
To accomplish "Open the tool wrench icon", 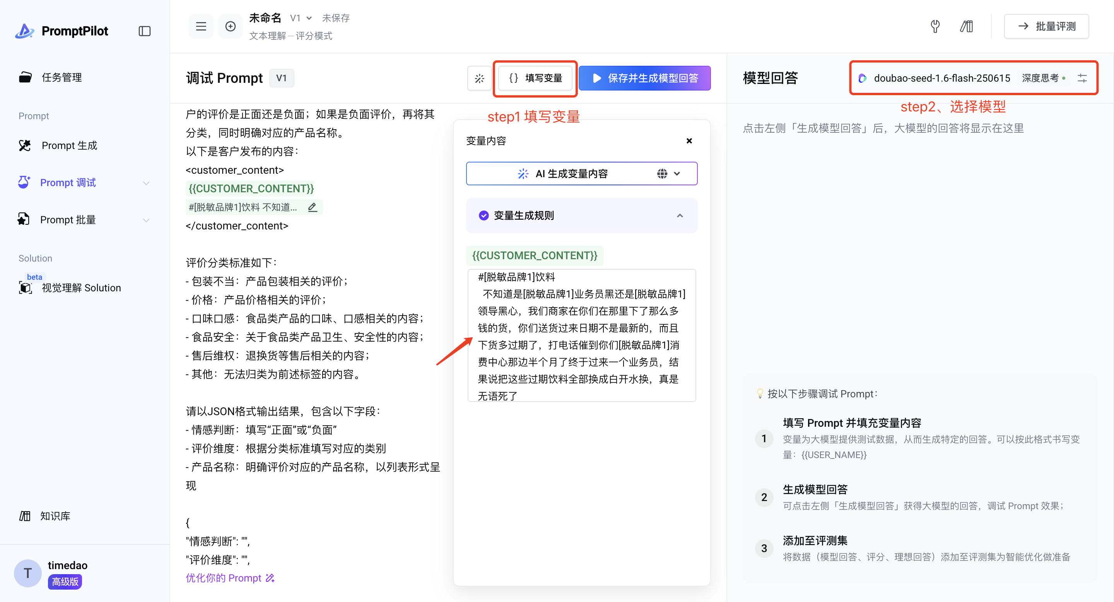I will pos(935,26).
